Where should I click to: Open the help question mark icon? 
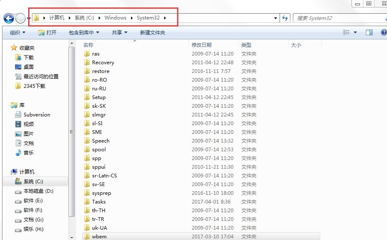coord(383,32)
